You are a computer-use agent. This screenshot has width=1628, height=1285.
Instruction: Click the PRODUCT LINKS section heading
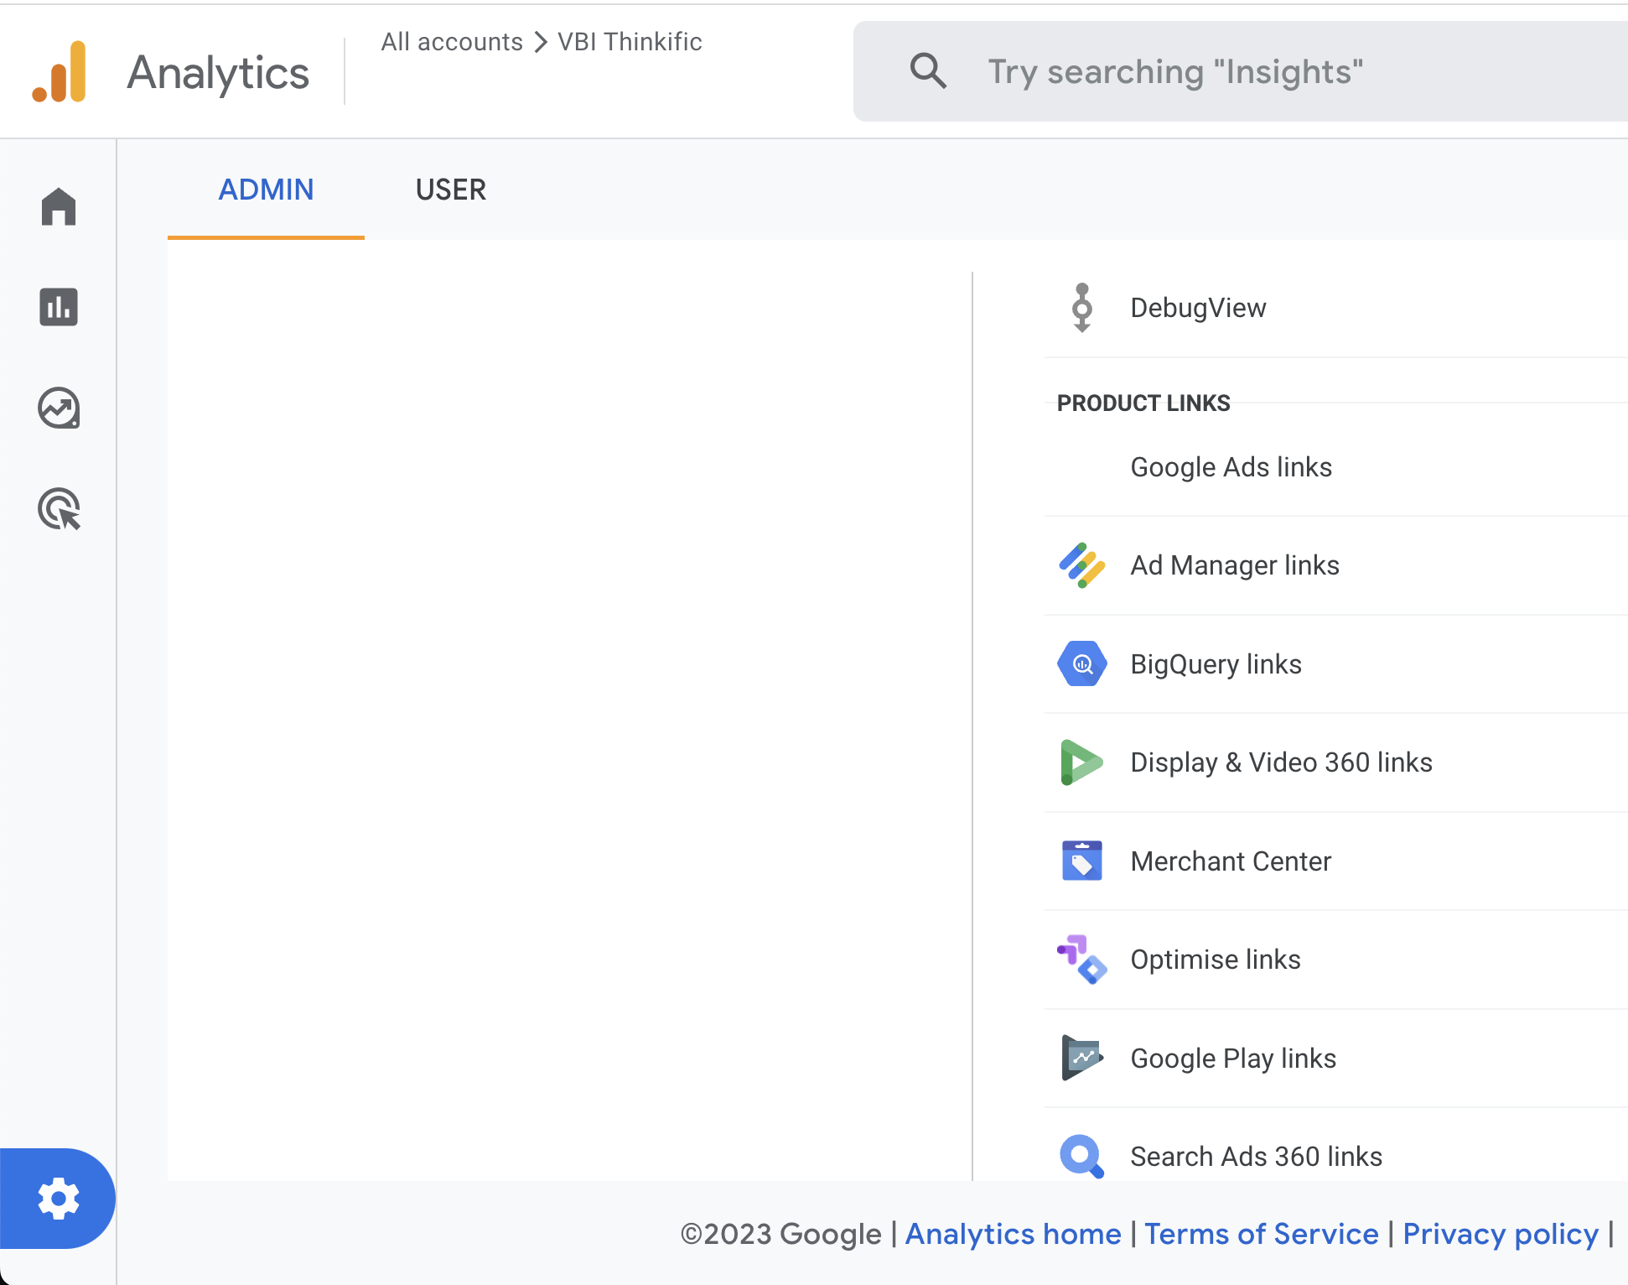point(1143,403)
